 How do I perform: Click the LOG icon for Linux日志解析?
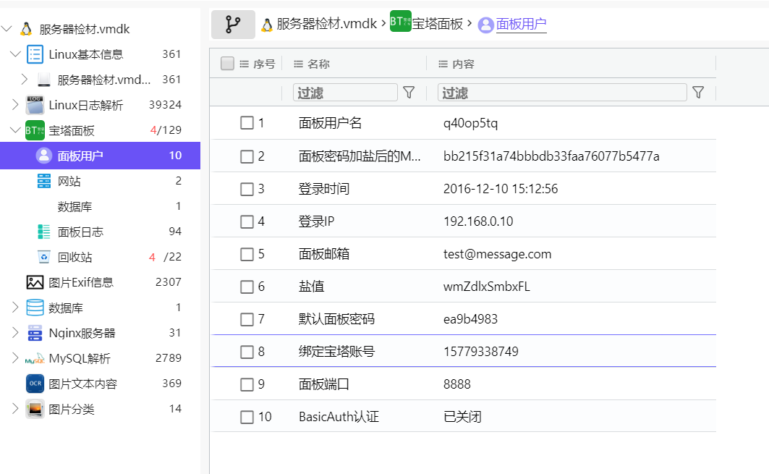[35, 105]
